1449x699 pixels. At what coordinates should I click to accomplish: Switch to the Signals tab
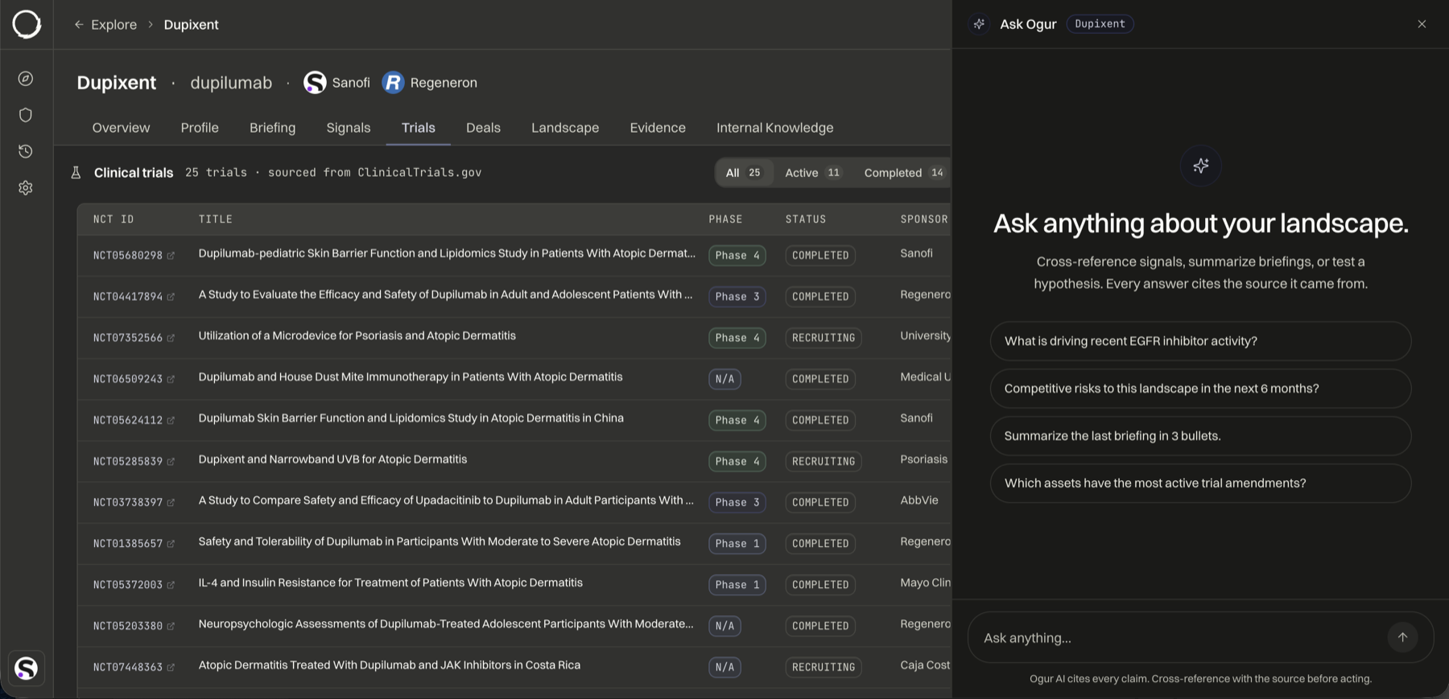pos(349,128)
